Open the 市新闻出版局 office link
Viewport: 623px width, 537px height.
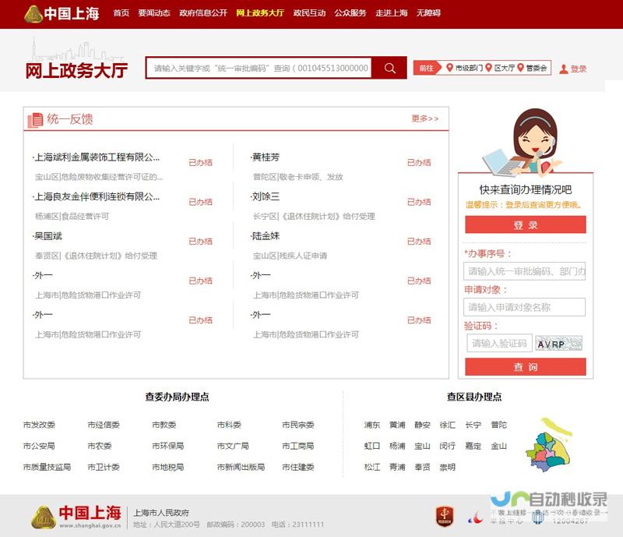click(x=241, y=467)
